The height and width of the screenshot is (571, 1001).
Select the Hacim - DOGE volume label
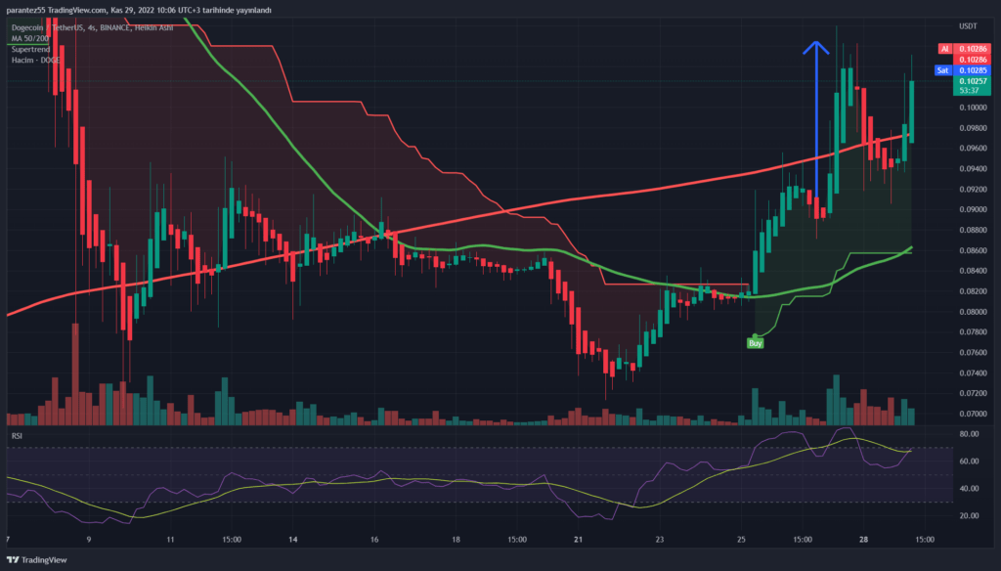[37, 60]
